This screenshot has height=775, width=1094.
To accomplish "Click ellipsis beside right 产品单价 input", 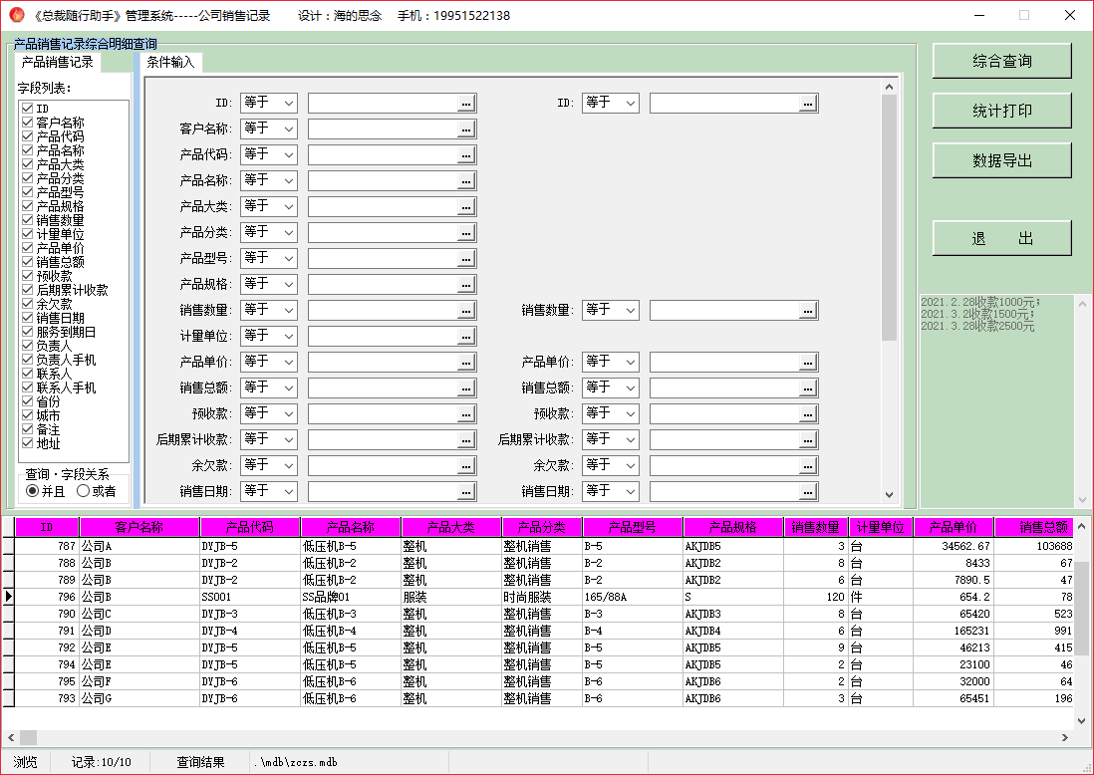I will 808,362.
